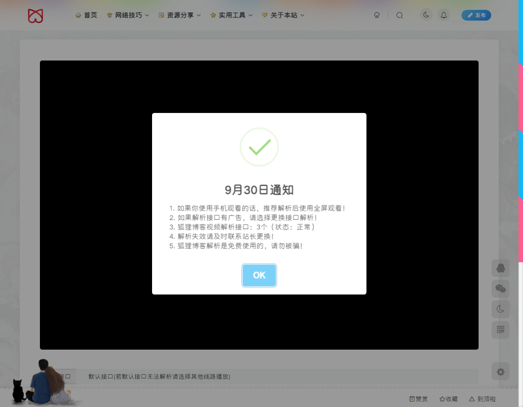Expand the 网络技巧 dropdown menu

[128, 15]
